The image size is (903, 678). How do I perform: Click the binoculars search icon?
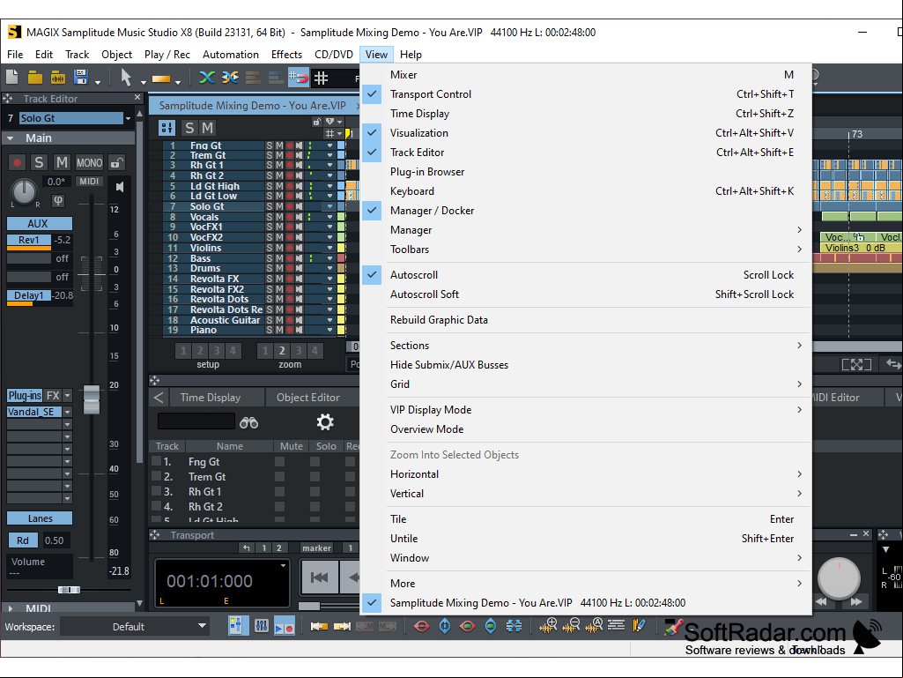[248, 422]
